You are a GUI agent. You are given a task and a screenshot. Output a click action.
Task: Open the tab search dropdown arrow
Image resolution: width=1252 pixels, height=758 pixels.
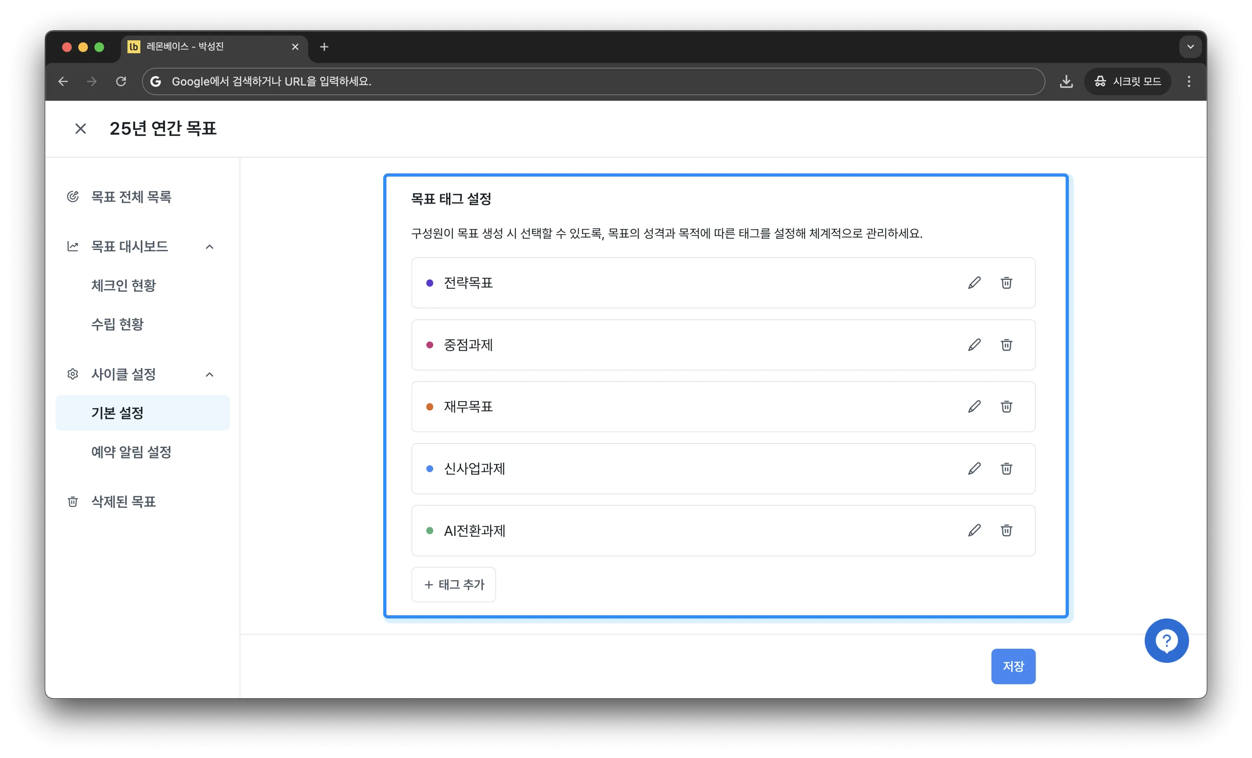(x=1190, y=47)
